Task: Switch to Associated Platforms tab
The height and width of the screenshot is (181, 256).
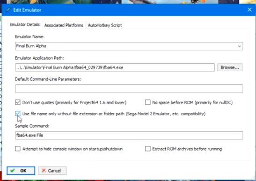Action: point(64,25)
